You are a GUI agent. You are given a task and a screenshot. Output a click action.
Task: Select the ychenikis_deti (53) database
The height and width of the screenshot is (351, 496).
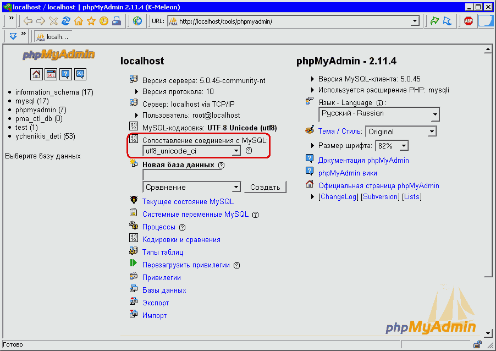click(x=45, y=136)
